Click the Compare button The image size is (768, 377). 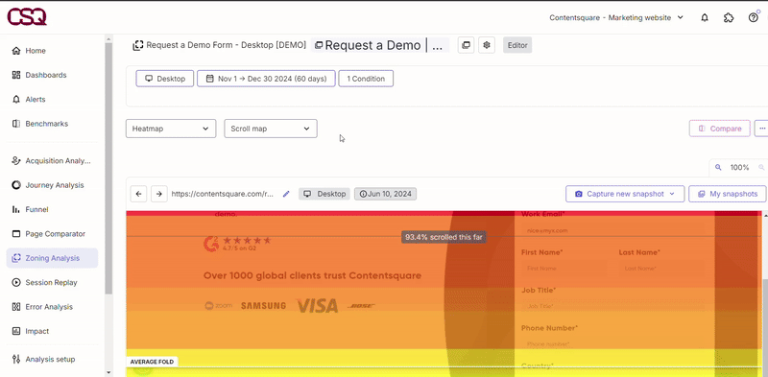pyautogui.click(x=719, y=129)
